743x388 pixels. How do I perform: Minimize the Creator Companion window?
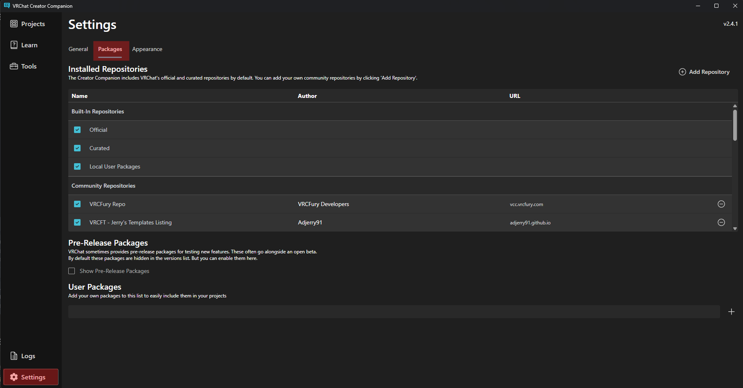698,6
